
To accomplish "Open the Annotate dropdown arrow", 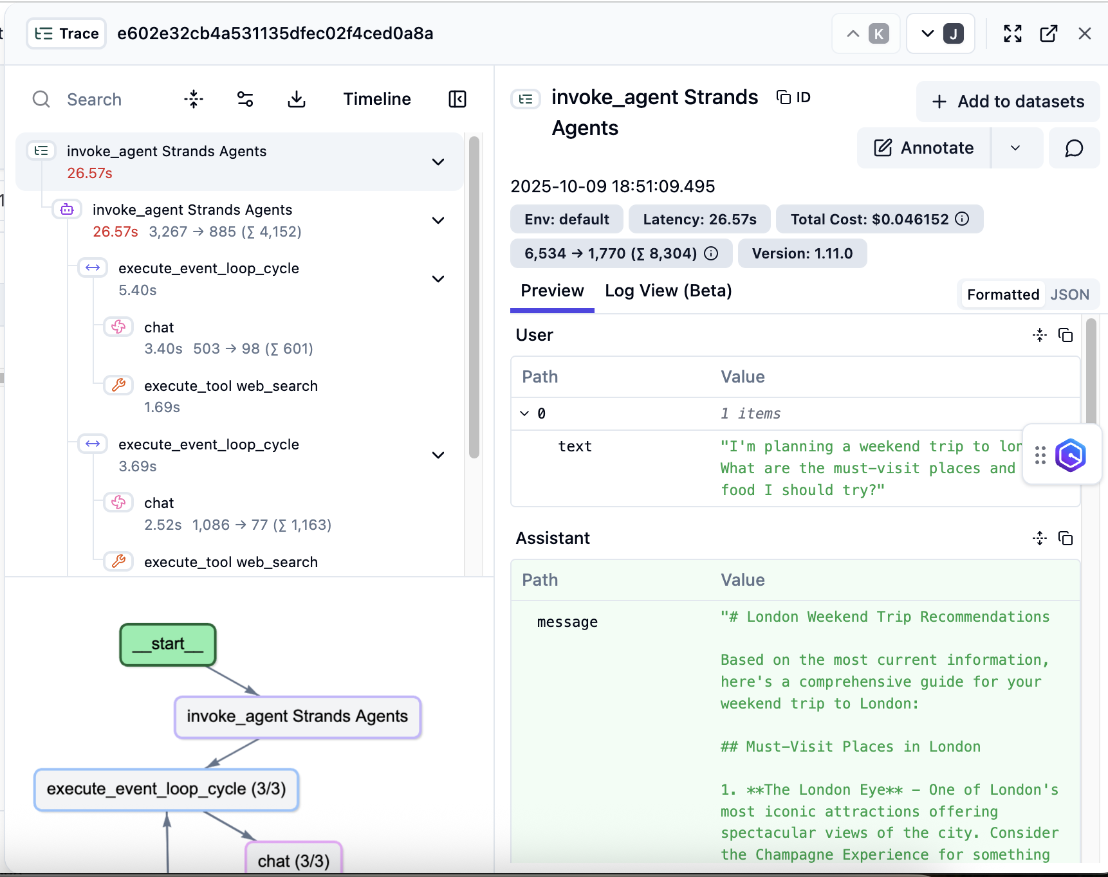I will click(x=1015, y=148).
